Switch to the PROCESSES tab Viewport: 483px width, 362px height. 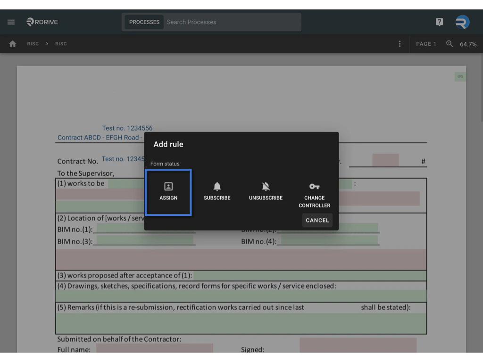[x=144, y=22]
